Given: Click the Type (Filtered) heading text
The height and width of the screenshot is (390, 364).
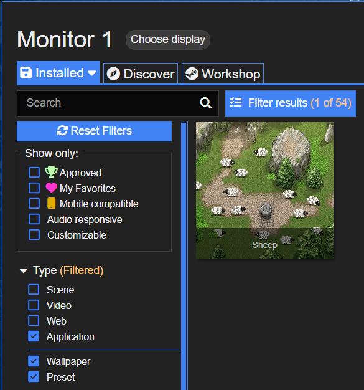Looking at the screenshot, I should (x=68, y=270).
